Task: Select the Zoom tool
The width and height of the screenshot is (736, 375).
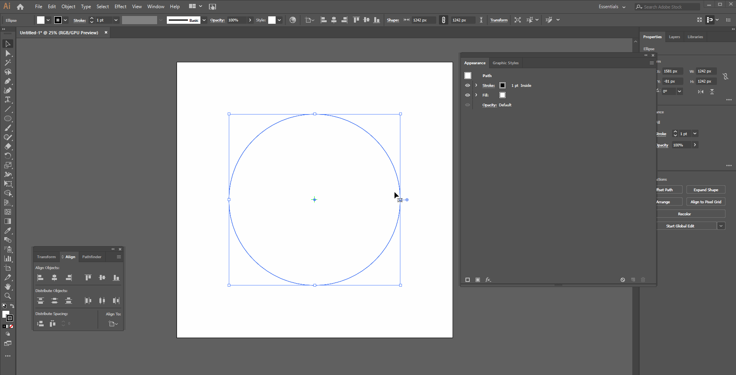Action: click(8, 296)
